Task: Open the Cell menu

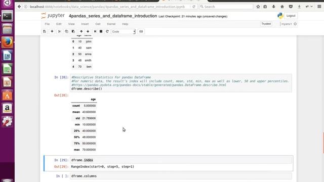Action: click(98, 24)
